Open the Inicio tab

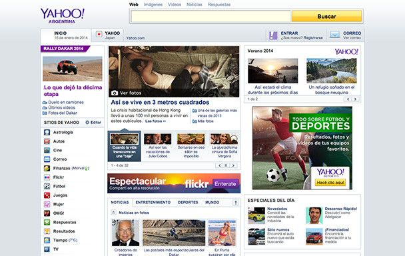click(x=65, y=35)
